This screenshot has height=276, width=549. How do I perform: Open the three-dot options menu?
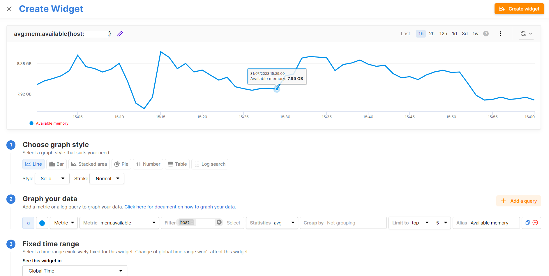tap(500, 34)
